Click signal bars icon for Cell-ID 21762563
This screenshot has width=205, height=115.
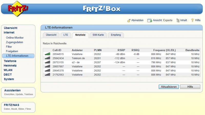(47, 75)
